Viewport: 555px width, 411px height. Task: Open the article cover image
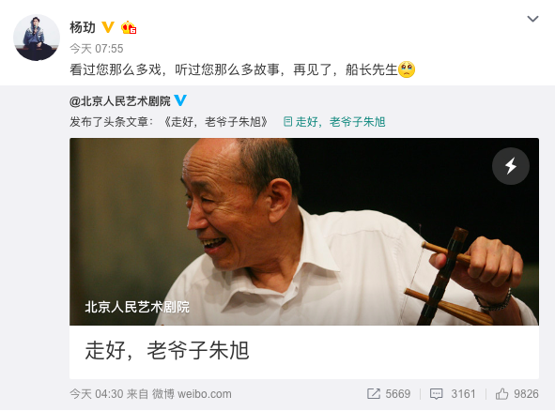[304, 232]
